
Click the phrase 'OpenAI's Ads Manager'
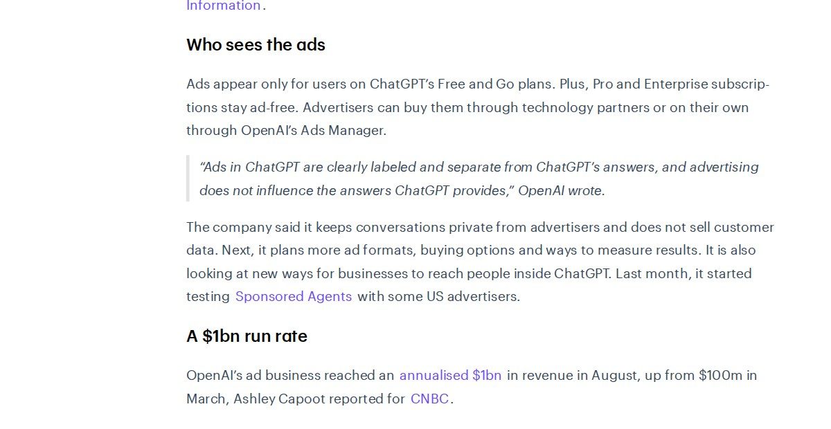pos(312,130)
